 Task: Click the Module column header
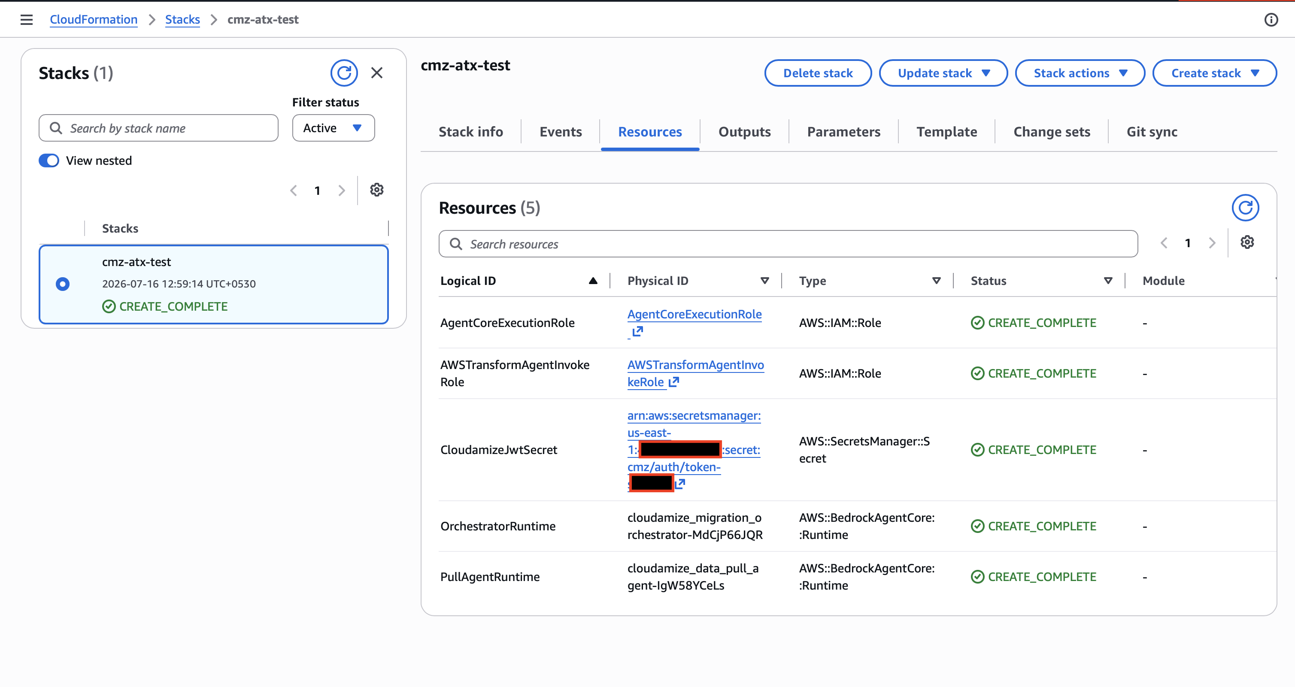tap(1163, 281)
